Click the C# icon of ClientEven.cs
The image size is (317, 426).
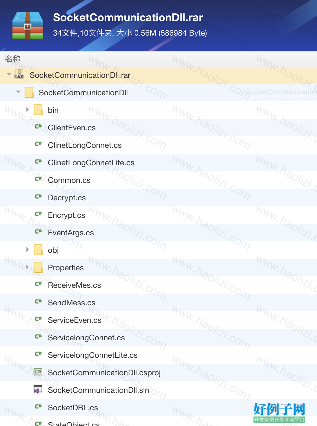pos(38,126)
